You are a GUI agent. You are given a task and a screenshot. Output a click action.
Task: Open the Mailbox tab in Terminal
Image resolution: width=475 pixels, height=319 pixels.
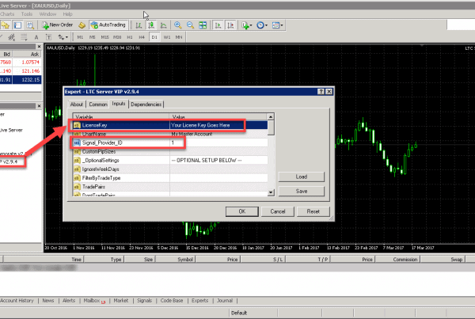point(94,301)
